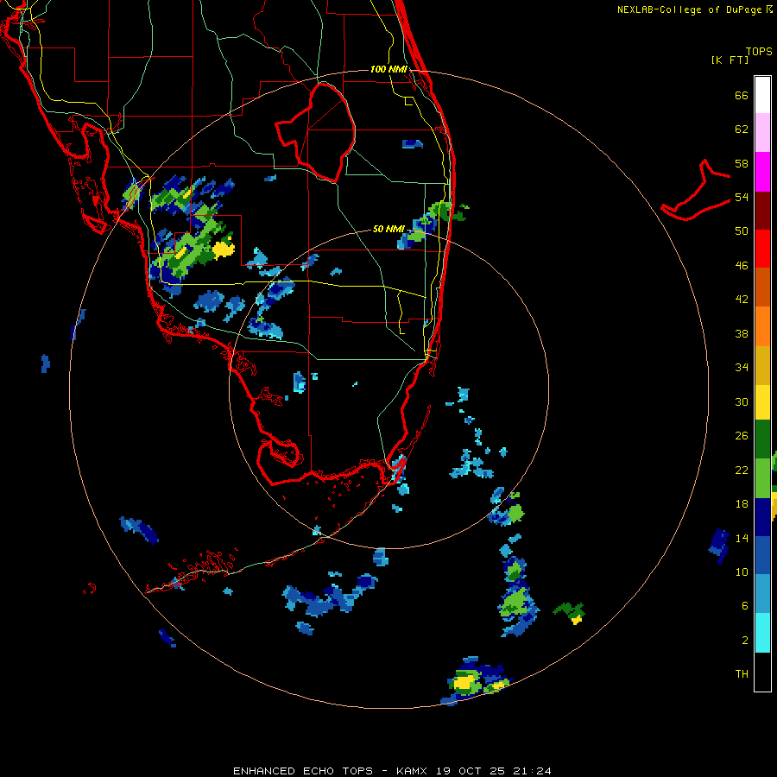
Task: Click the TH legend label
Action: click(742, 674)
